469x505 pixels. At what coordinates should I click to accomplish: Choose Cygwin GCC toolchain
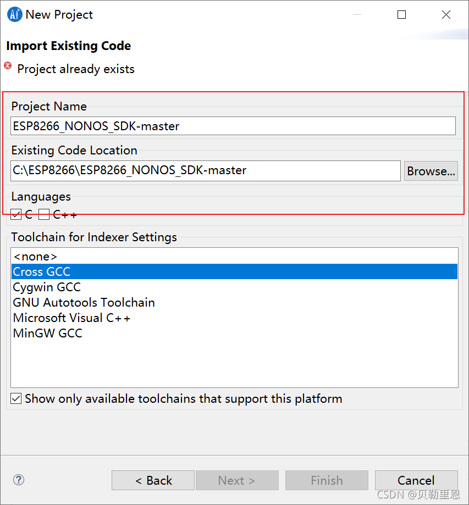point(234,287)
